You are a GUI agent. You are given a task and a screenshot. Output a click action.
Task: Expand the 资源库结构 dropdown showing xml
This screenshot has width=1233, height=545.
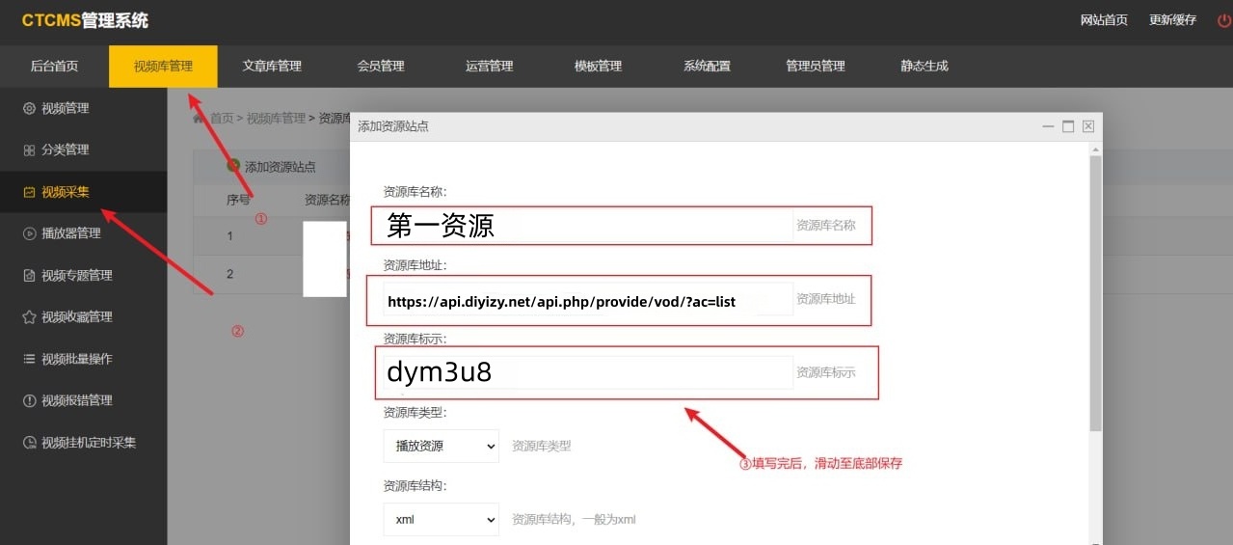[x=441, y=519]
